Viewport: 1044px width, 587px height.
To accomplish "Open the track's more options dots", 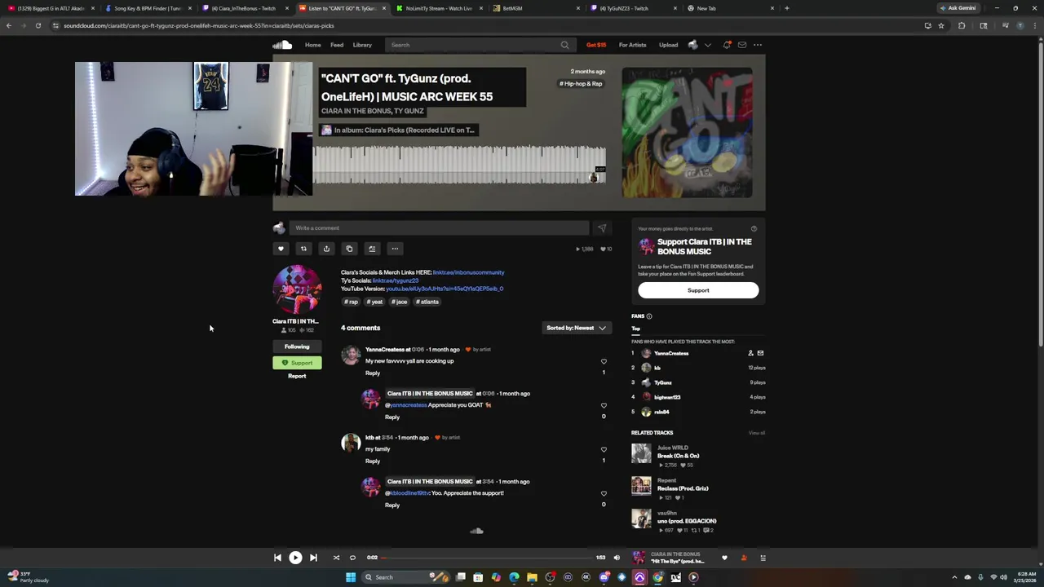I will pyautogui.click(x=395, y=249).
